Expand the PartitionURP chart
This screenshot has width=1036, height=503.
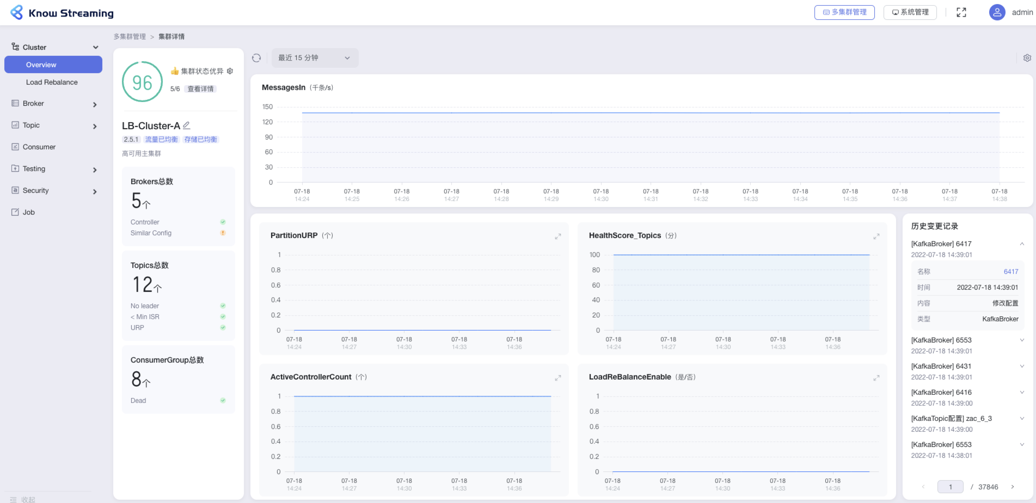557,236
